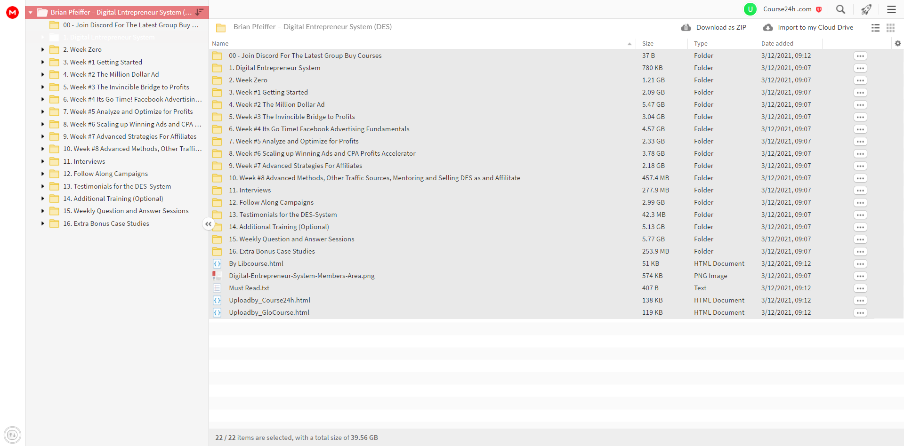
Task: Expand the 2. Week Zero tree folder
Action: click(x=43, y=49)
